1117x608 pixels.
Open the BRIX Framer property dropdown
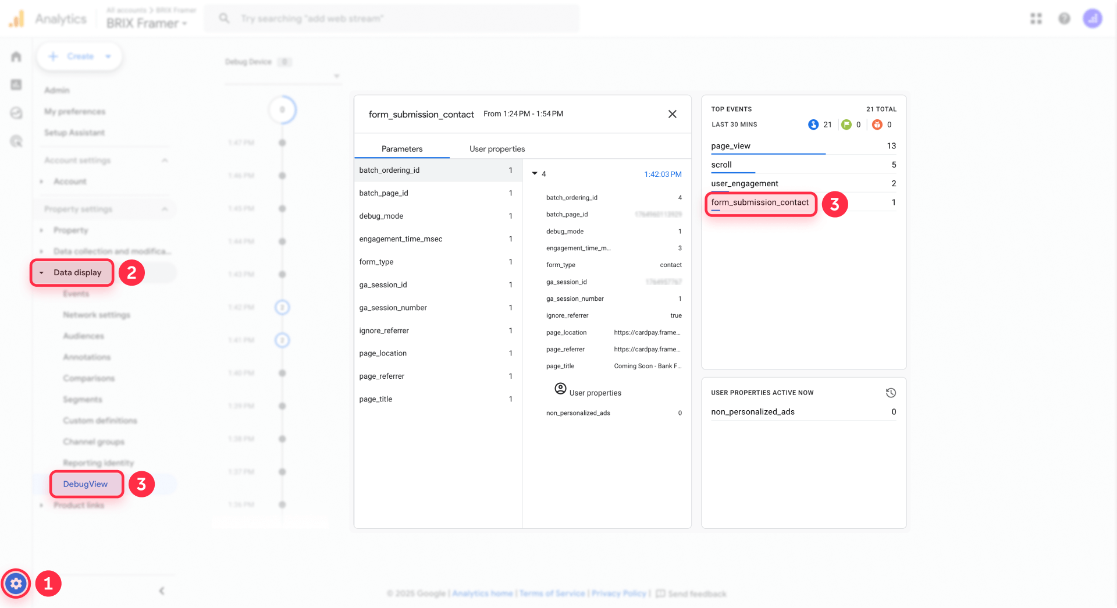[x=147, y=23]
